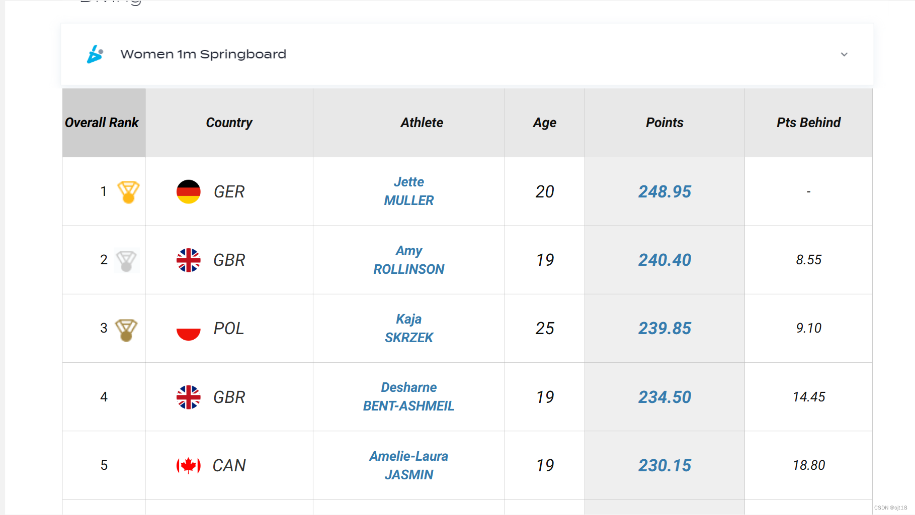Click the silver medal icon

click(x=126, y=261)
